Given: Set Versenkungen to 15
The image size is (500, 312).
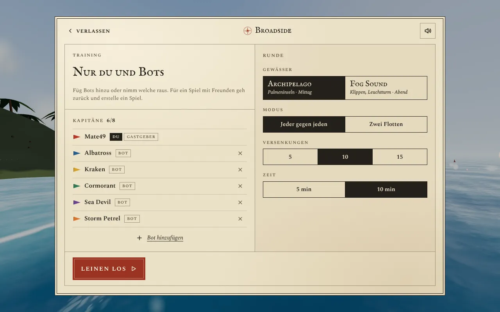Looking at the screenshot, I should pyautogui.click(x=400, y=157).
